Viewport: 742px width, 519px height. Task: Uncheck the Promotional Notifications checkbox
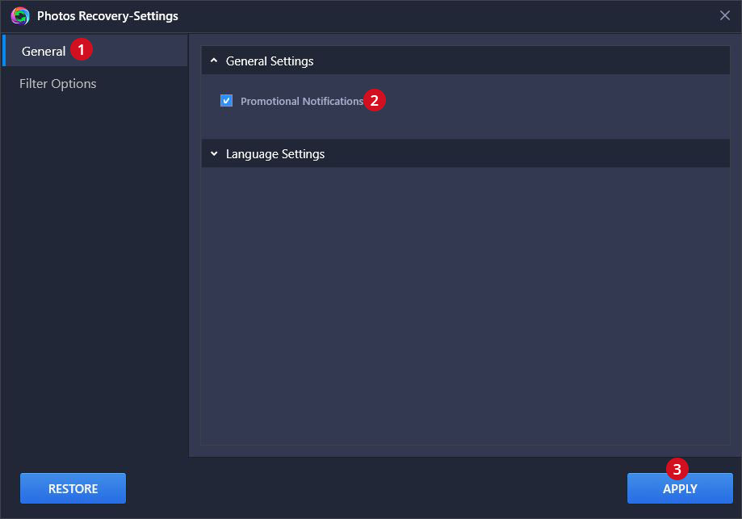(226, 100)
